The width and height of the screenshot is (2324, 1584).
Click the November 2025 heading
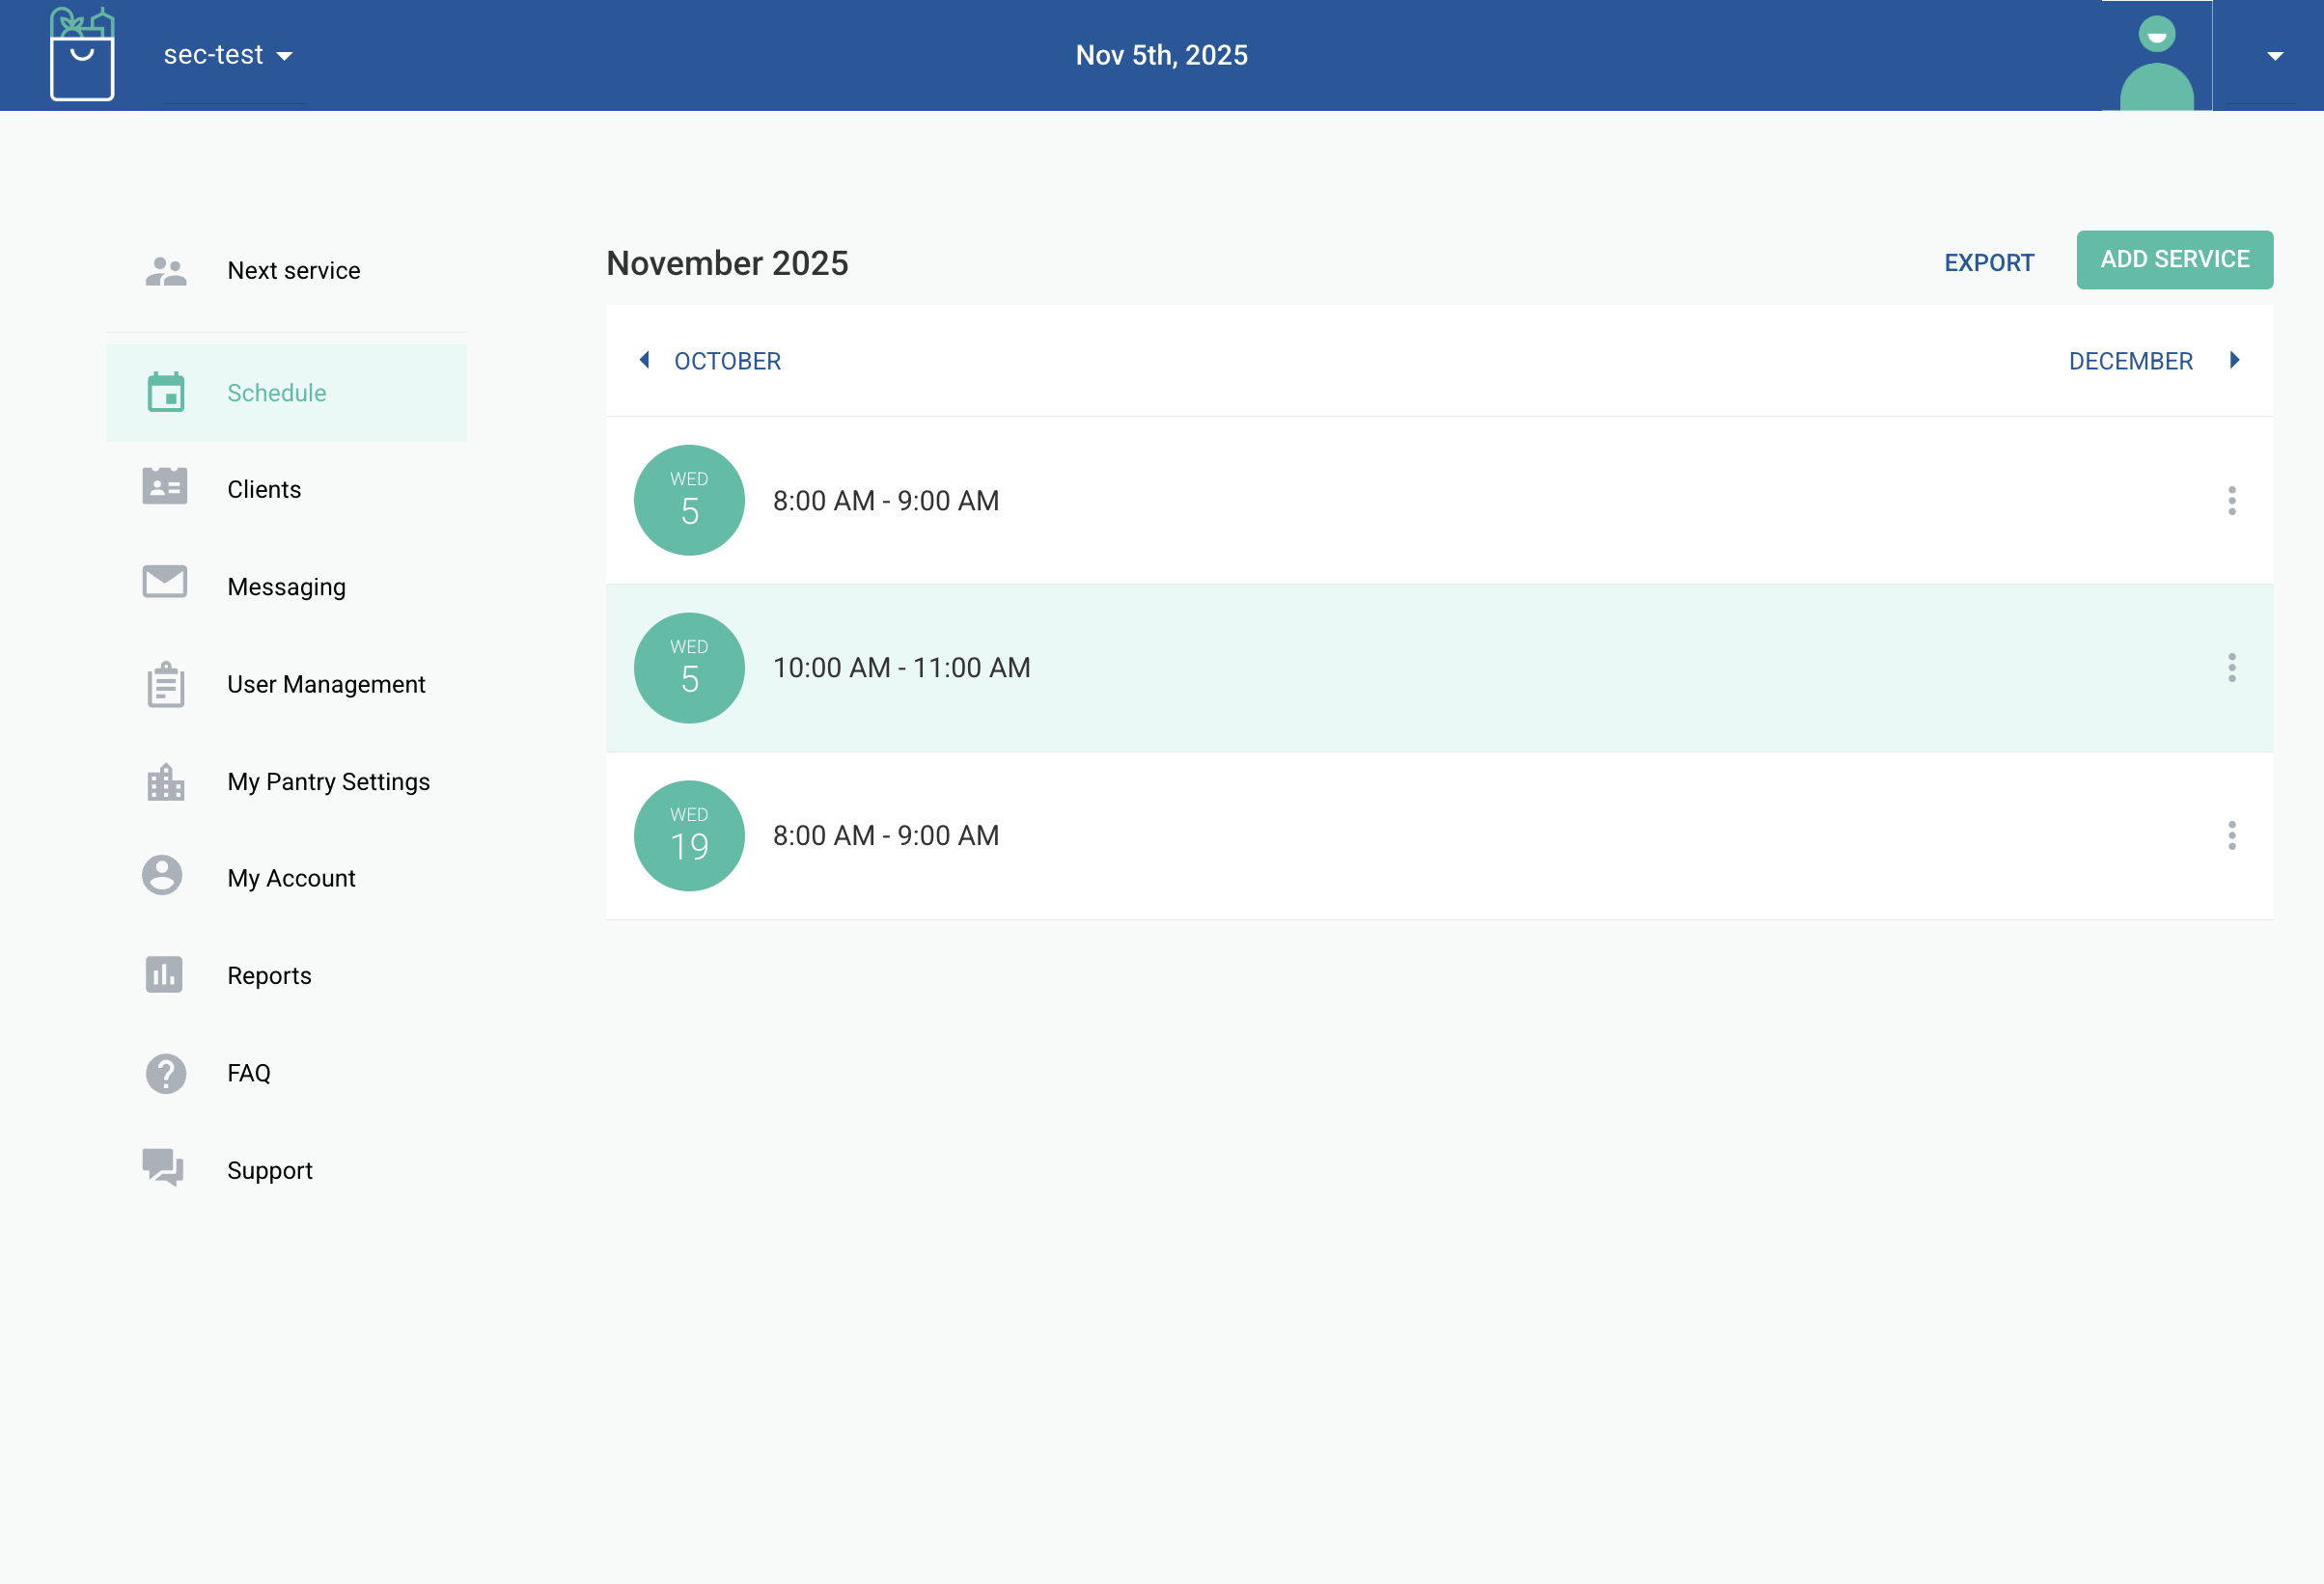click(x=727, y=262)
